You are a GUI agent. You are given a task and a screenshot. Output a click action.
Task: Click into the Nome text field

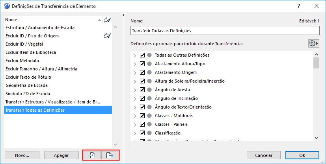point(225,31)
